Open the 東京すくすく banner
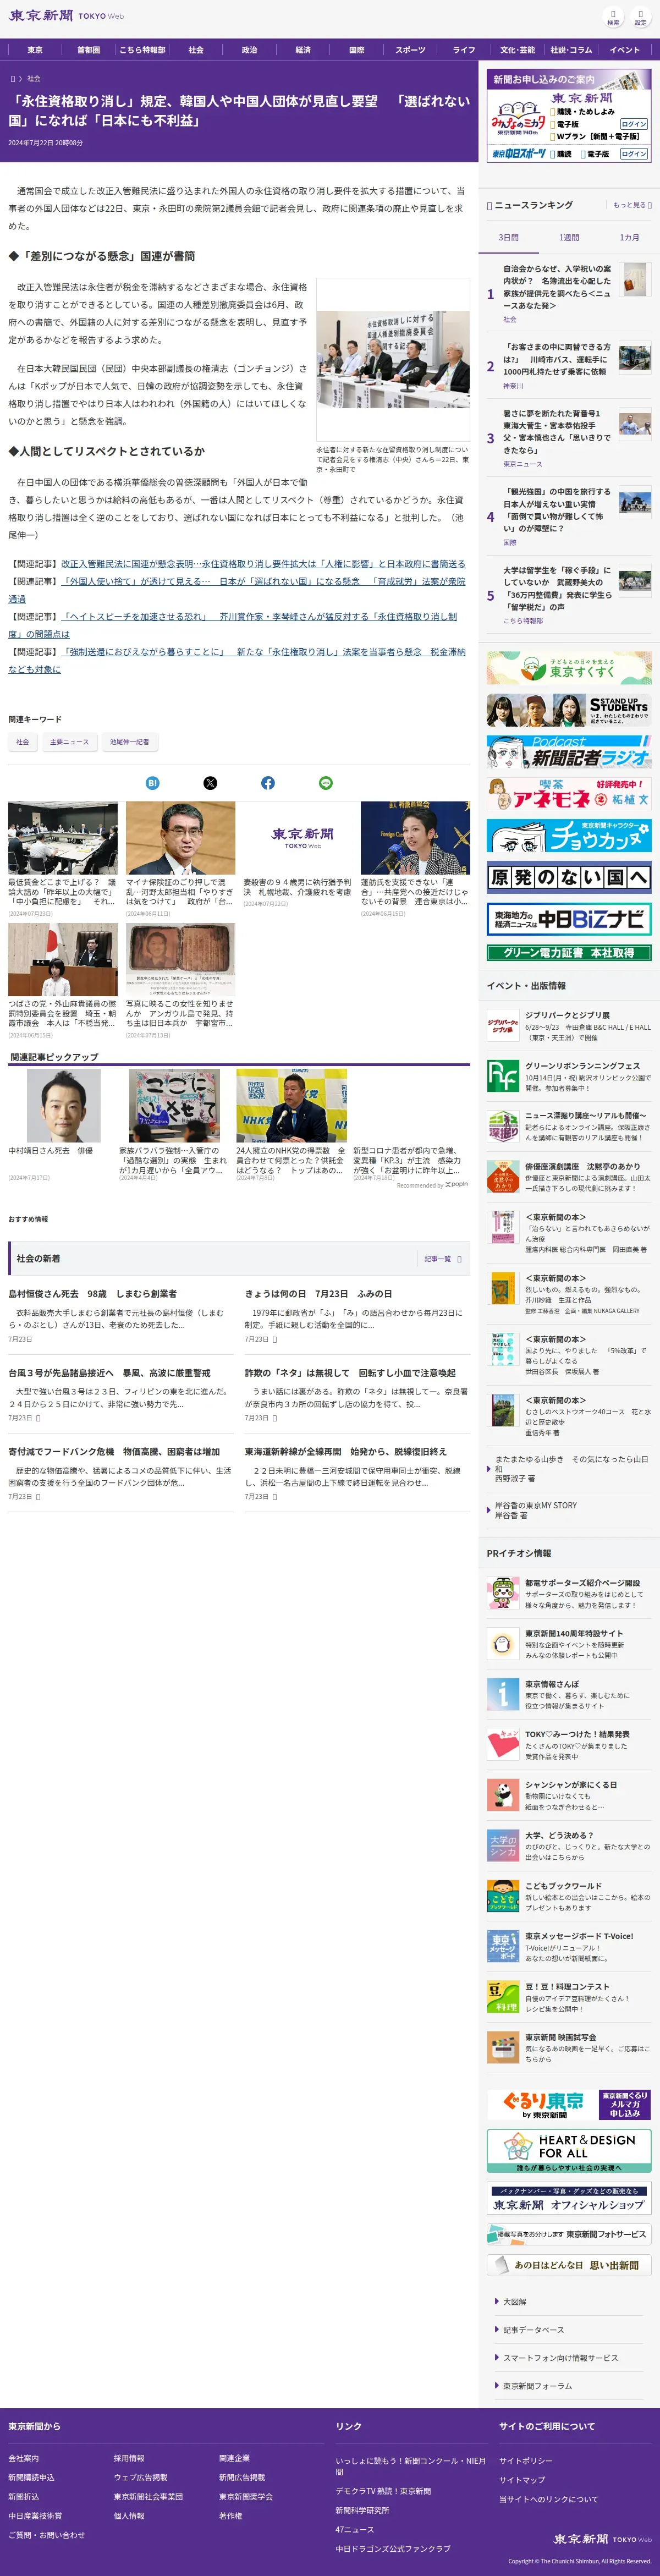This screenshot has width=660, height=2576. tap(569, 668)
